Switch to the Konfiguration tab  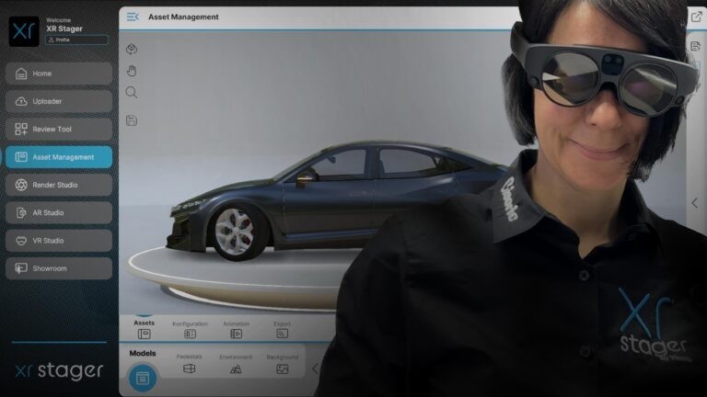(x=190, y=330)
